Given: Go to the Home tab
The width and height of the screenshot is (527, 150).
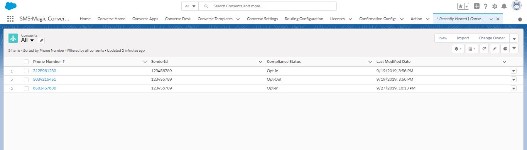Looking at the screenshot, I should (85, 19).
